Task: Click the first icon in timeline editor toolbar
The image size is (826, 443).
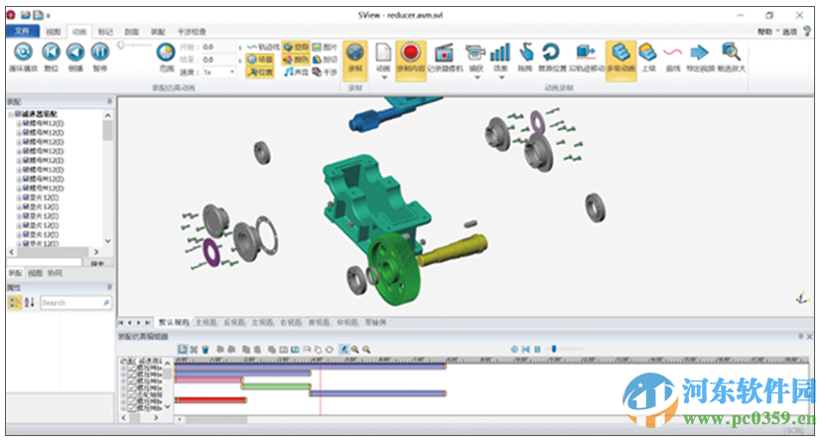Action: click(x=183, y=350)
